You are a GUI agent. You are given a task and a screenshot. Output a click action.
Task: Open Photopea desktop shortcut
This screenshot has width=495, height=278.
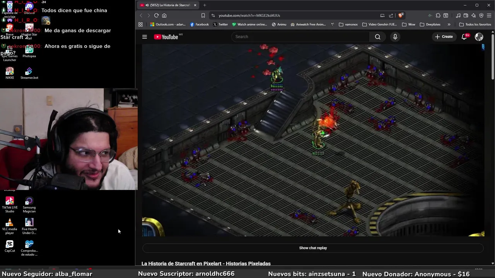29,52
